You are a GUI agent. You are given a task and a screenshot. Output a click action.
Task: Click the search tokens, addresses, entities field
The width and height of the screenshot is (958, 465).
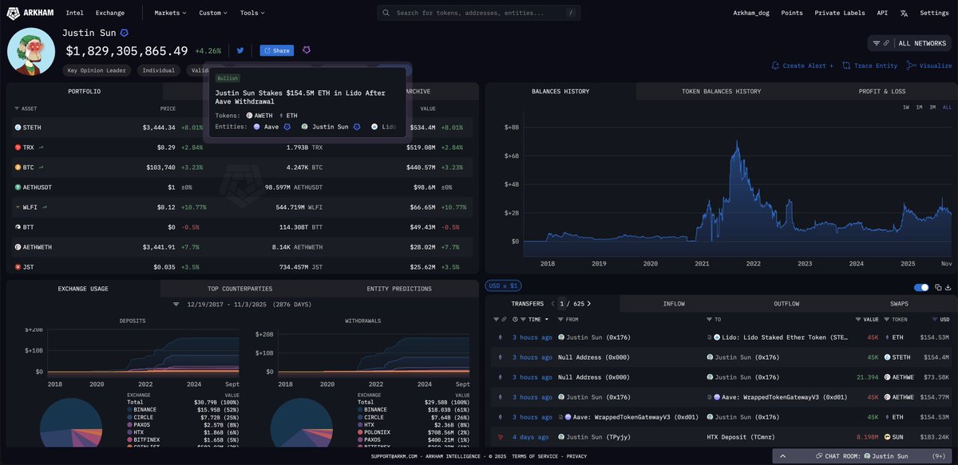479,13
